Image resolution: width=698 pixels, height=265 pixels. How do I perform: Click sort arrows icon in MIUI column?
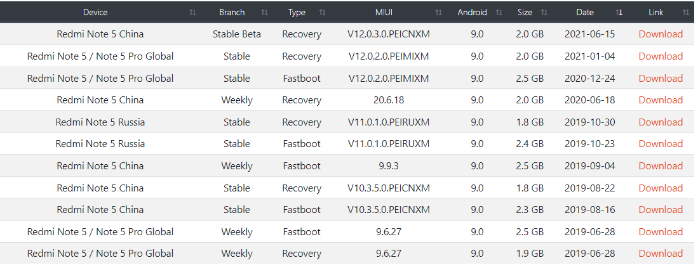(438, 12)
